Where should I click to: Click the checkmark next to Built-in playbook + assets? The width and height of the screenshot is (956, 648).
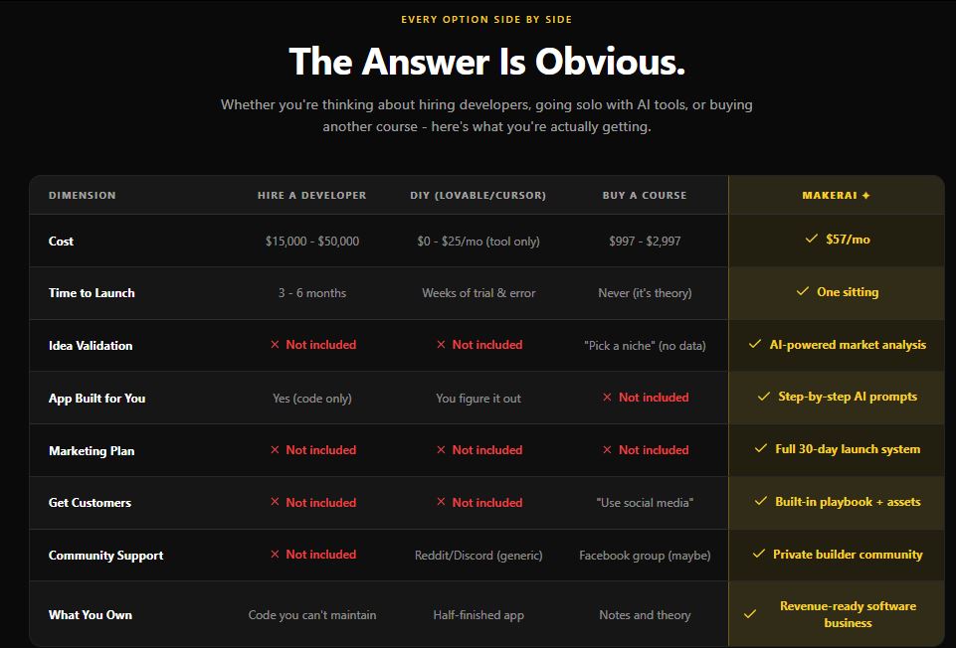(761, 502)
